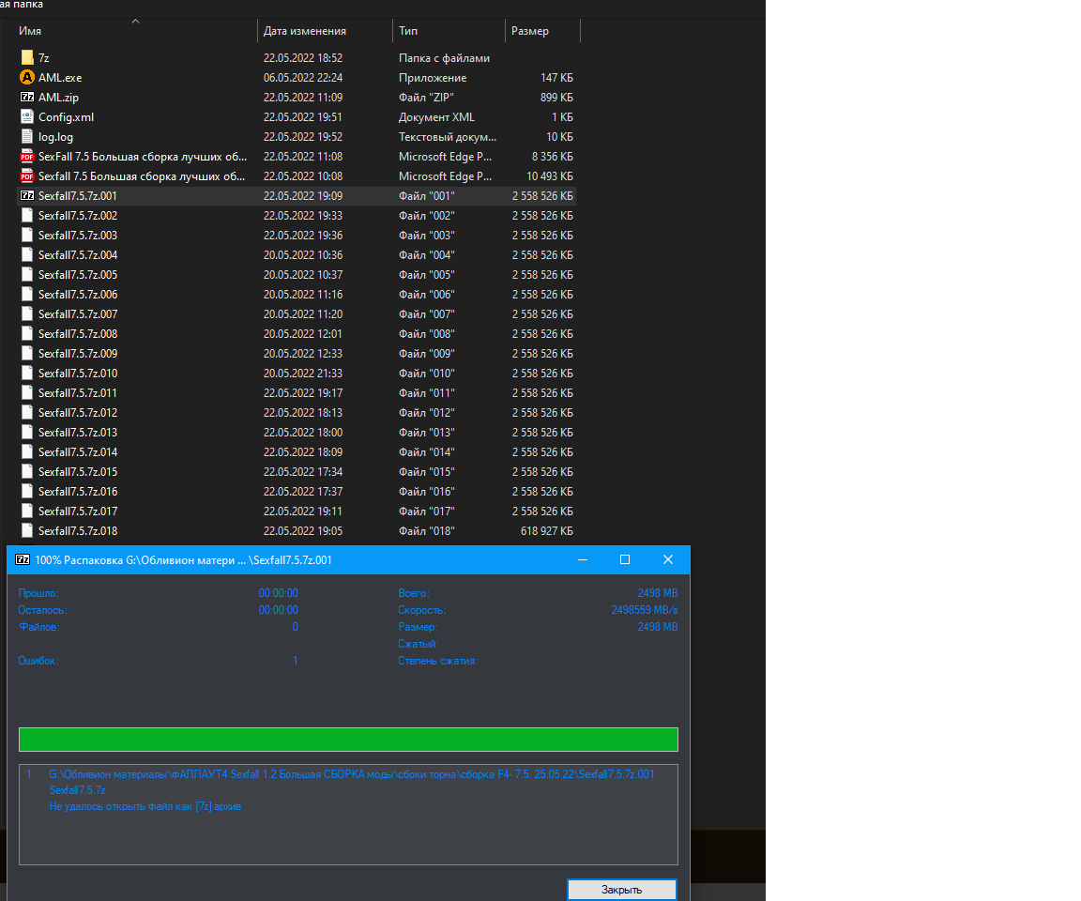Sort by Дата изменения column

point(305,31)
